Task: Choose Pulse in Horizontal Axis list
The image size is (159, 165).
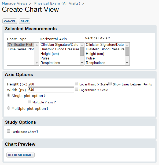Action: tap(60, 58)
